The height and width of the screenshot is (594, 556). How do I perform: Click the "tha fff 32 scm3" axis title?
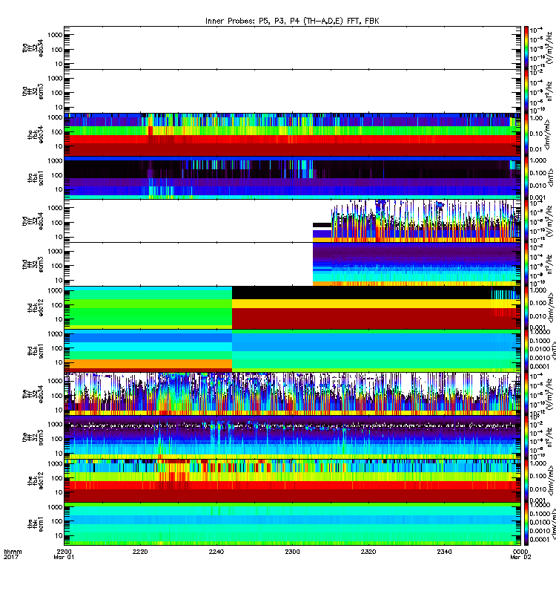pyautogui.click(x=33, y=91)
